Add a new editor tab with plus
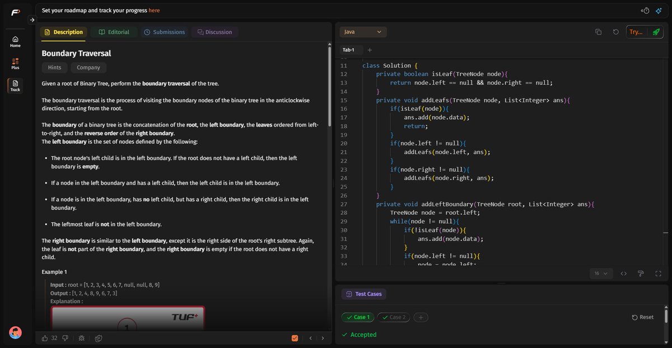 point(370,50)
